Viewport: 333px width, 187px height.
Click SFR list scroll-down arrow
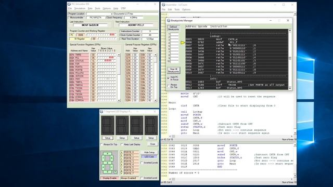119,100
